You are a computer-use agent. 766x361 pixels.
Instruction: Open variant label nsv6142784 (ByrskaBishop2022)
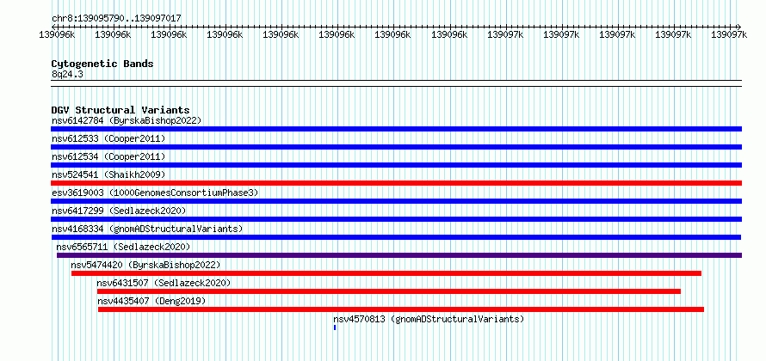[x=127, y=120]
